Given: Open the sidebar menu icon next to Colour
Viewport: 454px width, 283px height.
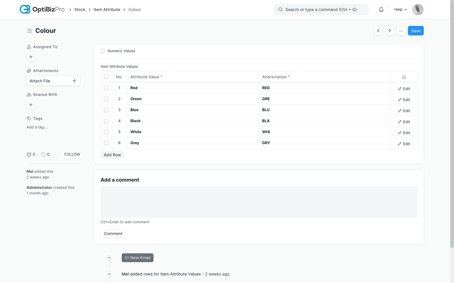Looking at the screenshot, I should 29,31.
